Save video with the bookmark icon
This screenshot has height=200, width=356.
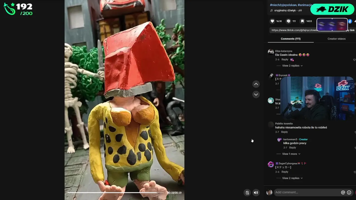point(302,21)
